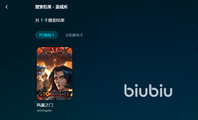Click the 风暴之门 game title
The width and height of the screenshot is (198, 120).
(45, 105)
